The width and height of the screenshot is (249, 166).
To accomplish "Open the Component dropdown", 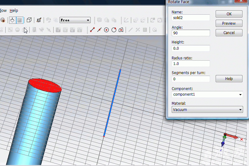I will (x=207, y=94).
